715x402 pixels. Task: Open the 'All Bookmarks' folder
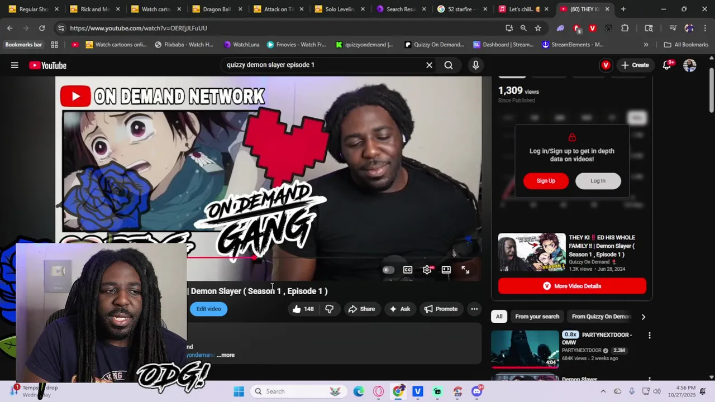point(686,45)
